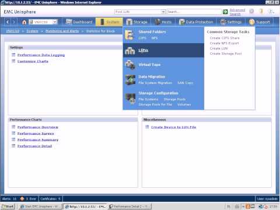Open the Data Protection menu
The height and width of the screenshot is (210, 280).
tap(196, 22)
